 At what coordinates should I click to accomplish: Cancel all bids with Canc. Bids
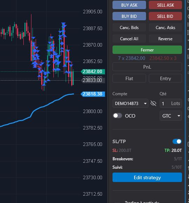click(129, 28)
